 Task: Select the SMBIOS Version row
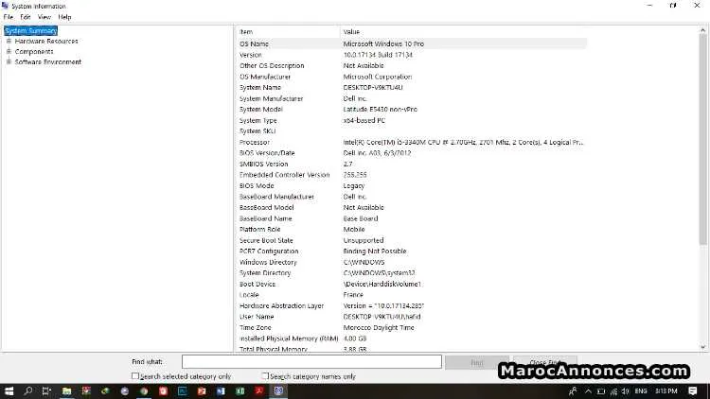tap(412, 164)
